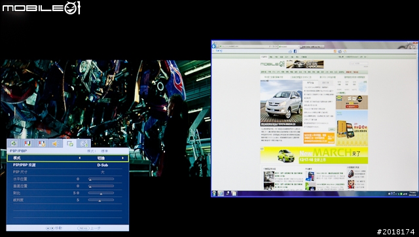
Task: Select the PIP/PBP 來源 row
Action: click(x=67, y=165)
